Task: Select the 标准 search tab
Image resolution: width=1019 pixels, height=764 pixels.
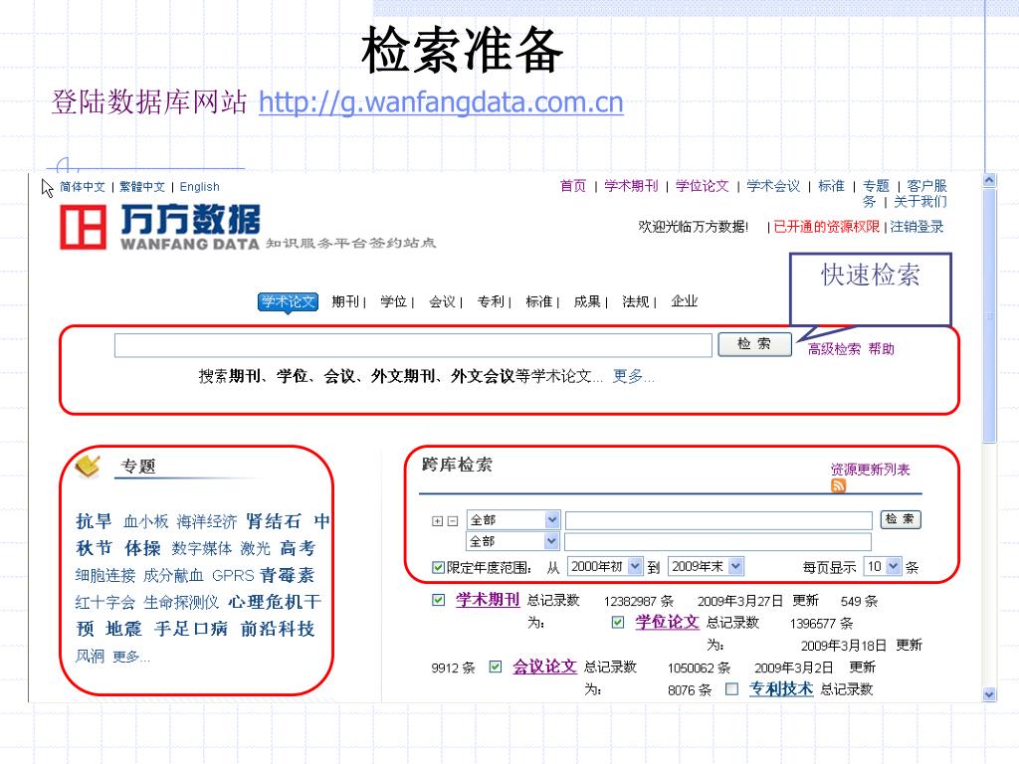Action: (x=538, y=301)
